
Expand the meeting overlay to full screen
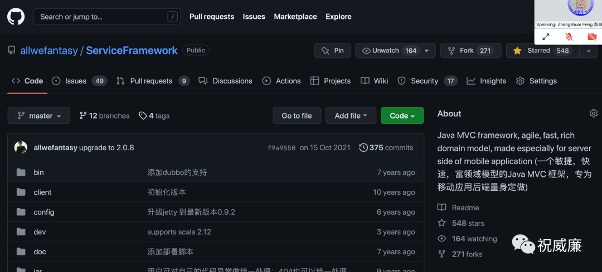coord(546,37)
